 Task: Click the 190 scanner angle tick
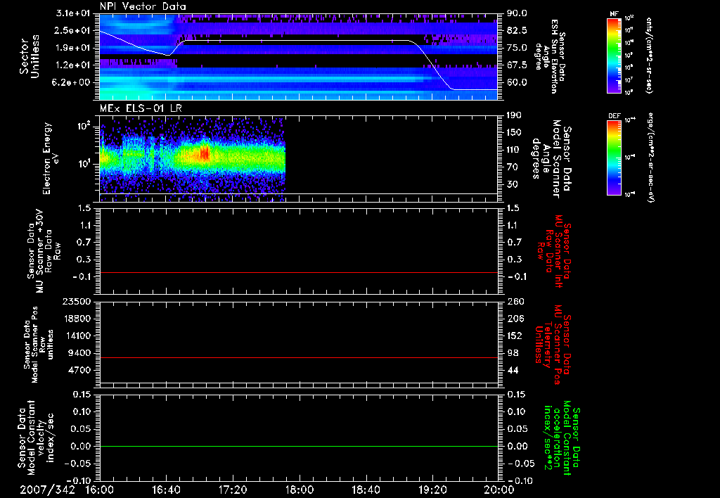(x=514, y=115)
